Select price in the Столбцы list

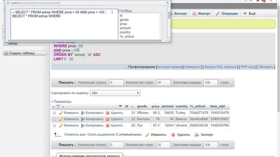(x=123, y=24)
